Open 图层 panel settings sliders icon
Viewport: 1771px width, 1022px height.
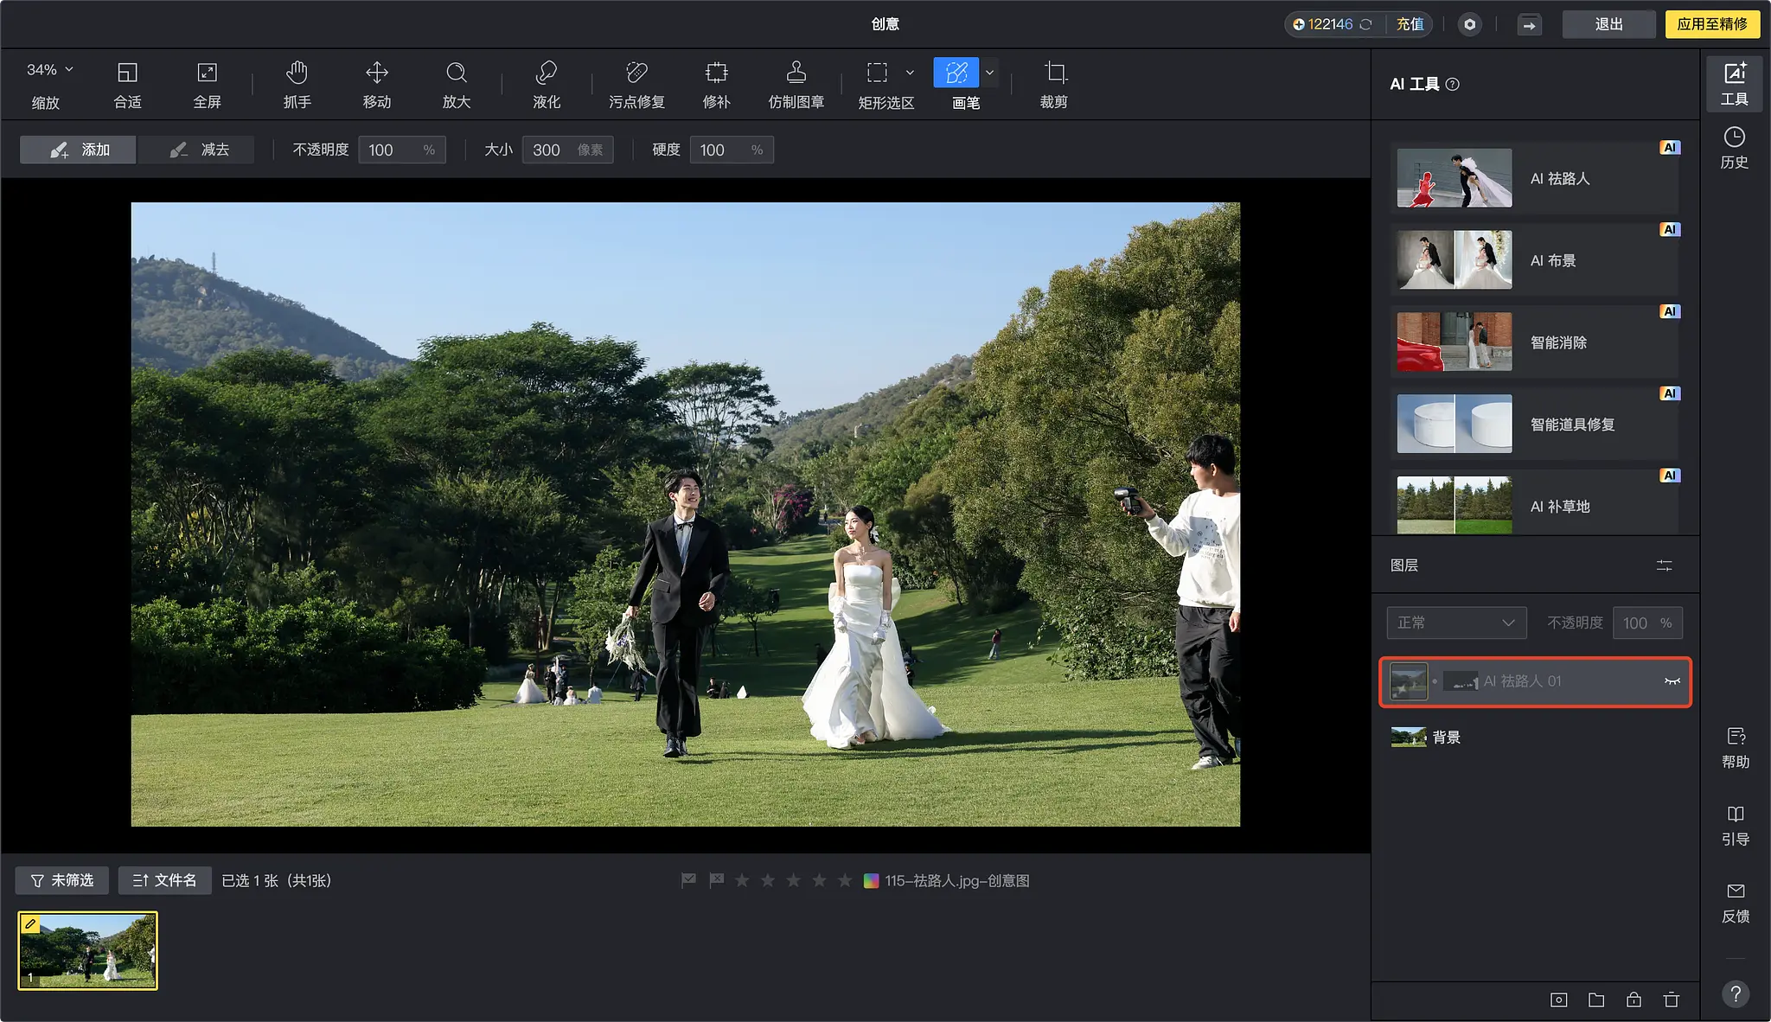pyautogui.click(x=1664, y=565)
